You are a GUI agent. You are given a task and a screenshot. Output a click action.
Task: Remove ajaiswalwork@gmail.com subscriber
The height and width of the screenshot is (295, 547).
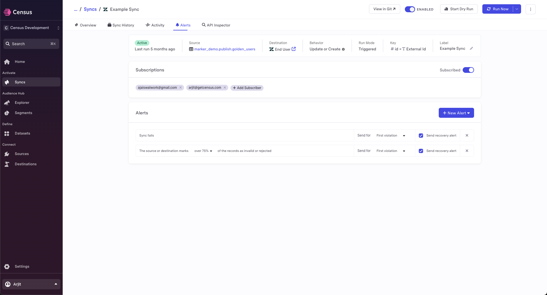pyautogui.click(x=181, y=88)
